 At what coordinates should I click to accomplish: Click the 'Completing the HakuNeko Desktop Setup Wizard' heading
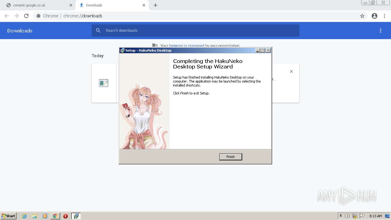(208, 64)
